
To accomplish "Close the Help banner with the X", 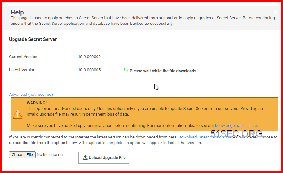I will click(x=275, y=12).
